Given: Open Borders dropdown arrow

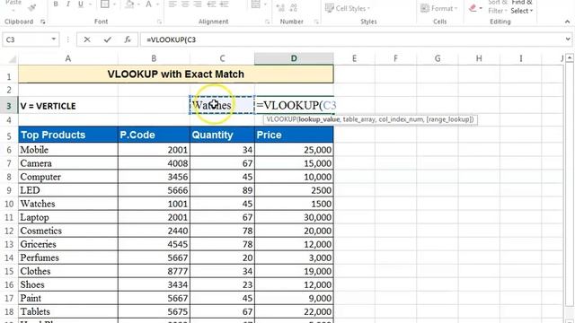Looking at the screenshot, I should coord(114,4).
